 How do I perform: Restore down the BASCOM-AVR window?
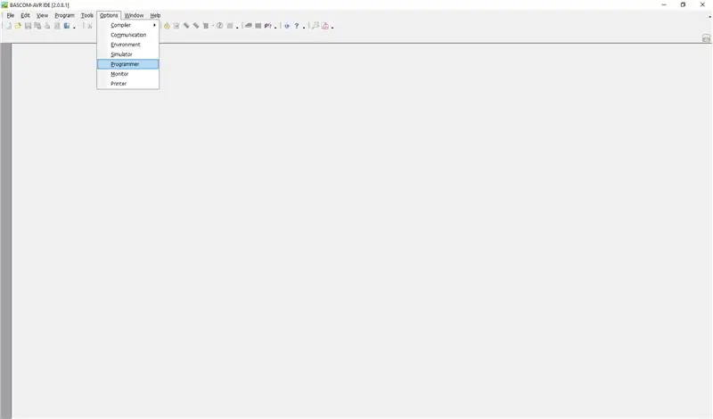click(x=683, y=4)
